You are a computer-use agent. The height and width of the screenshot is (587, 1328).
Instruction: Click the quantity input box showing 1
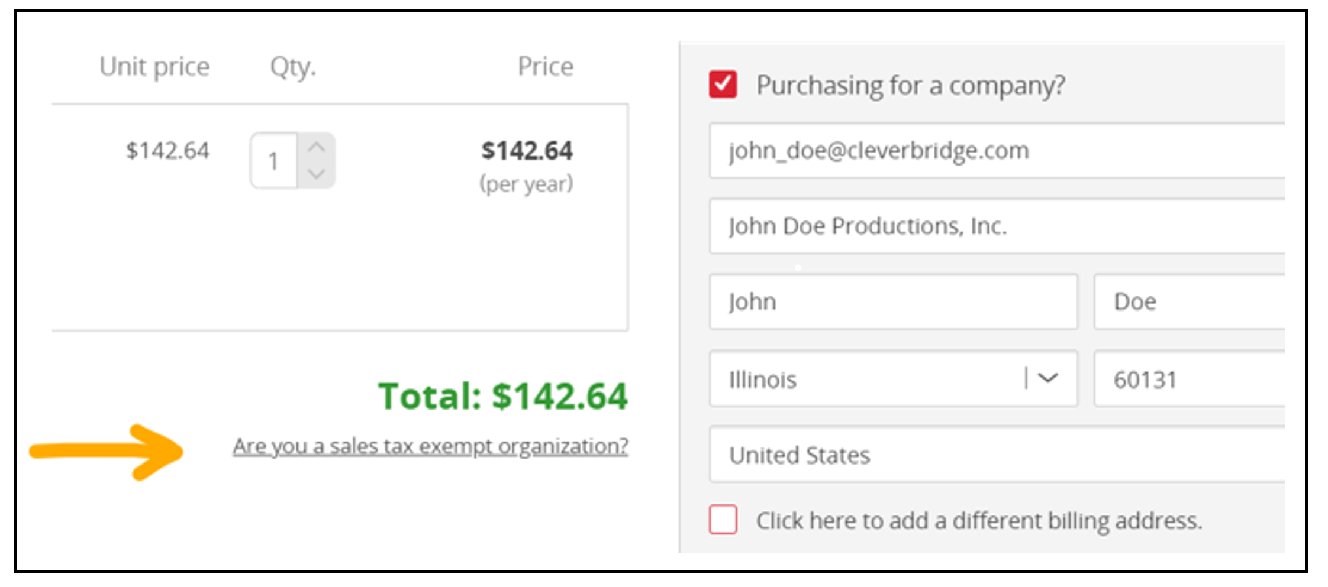coord(274,160)
